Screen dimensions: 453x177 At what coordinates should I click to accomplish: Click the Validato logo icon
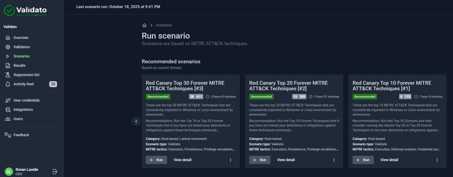click(9, 9)
